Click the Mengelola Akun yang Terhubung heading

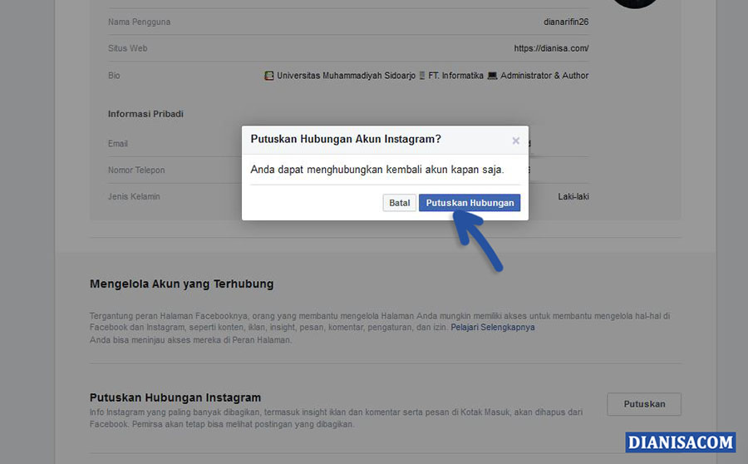(x=182, y=284)
